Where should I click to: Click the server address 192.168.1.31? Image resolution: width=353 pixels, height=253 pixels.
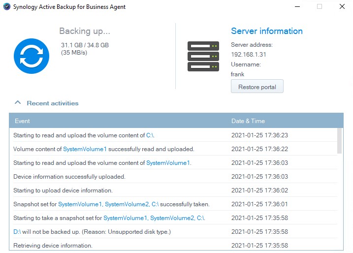[249, 55]
